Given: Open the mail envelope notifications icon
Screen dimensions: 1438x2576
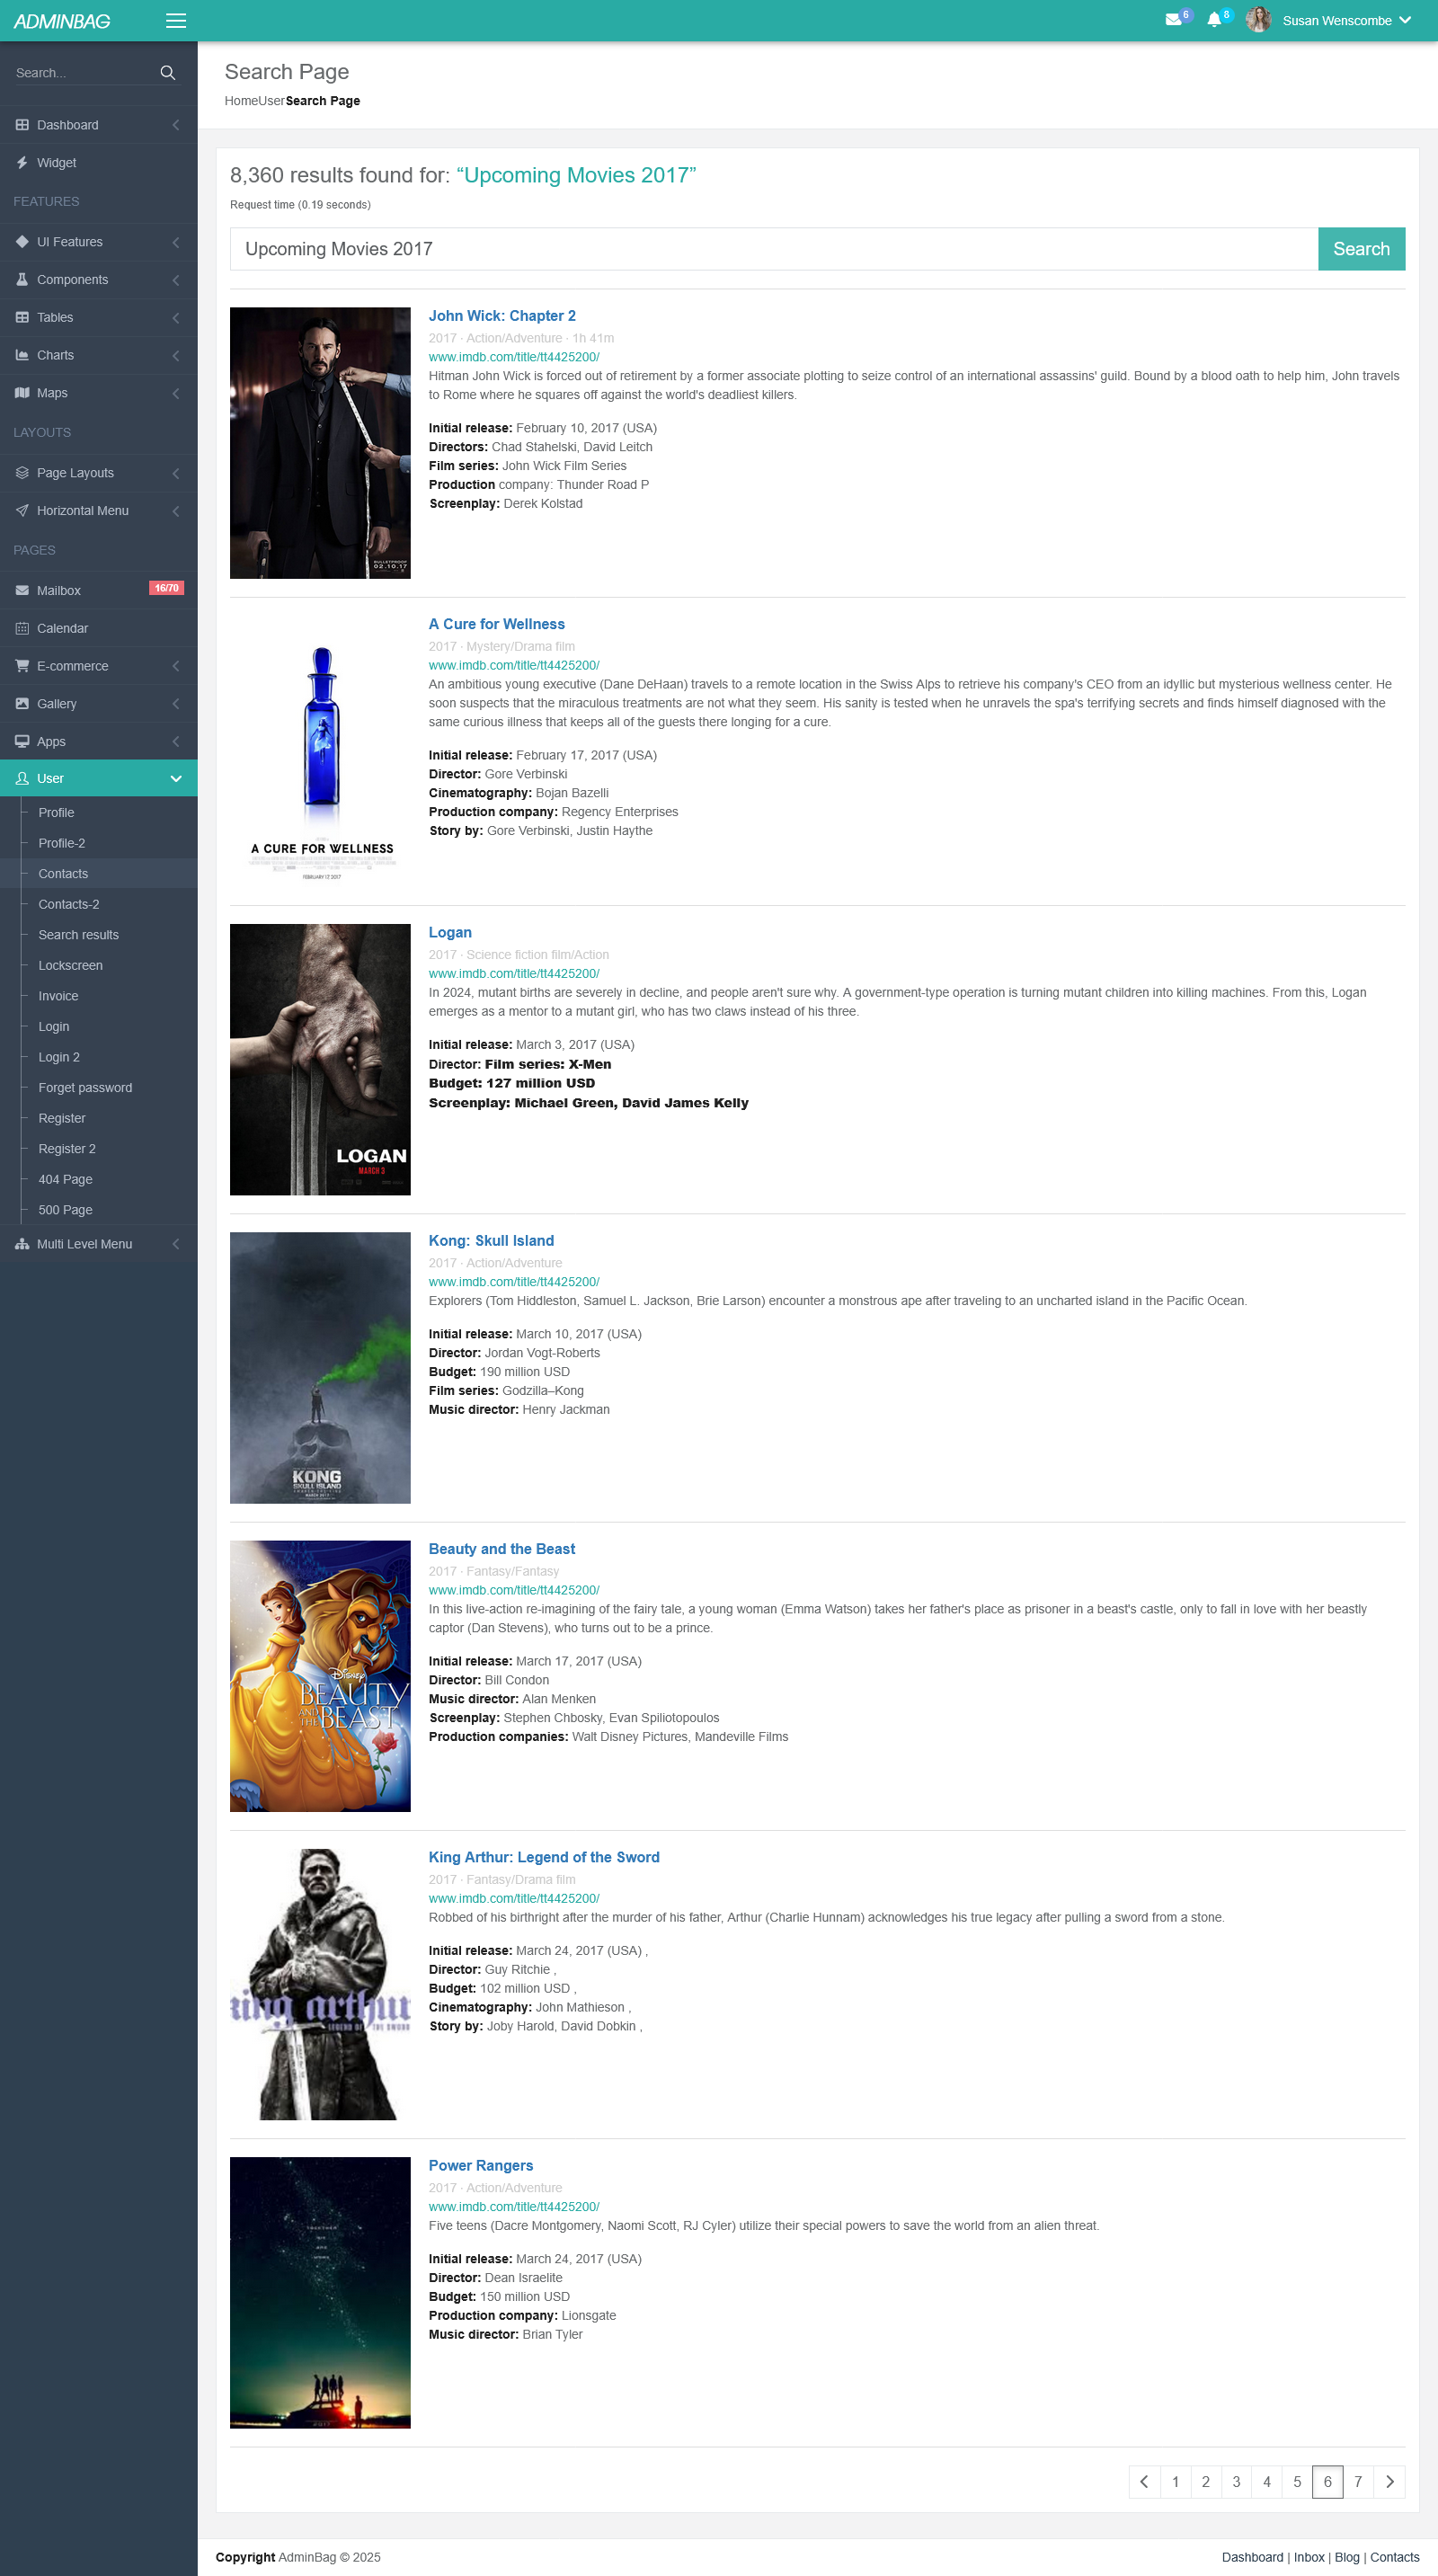Looking at the screenshot, I should click(1173, 20).
